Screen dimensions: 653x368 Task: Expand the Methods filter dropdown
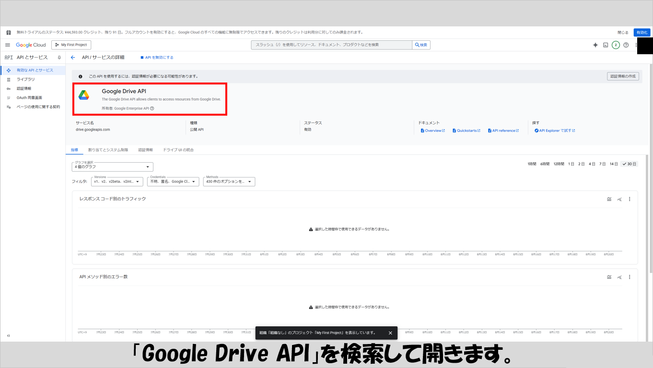tap(229, 182)
